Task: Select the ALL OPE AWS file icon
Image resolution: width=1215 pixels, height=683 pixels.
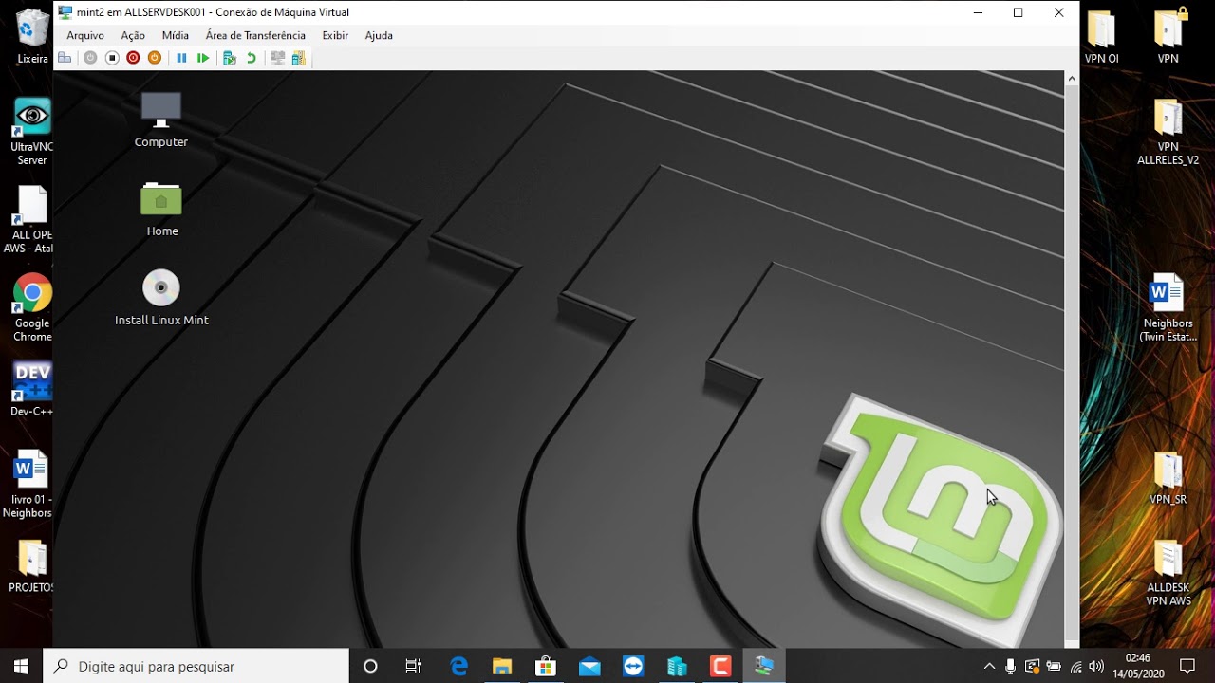Action: 32,220
